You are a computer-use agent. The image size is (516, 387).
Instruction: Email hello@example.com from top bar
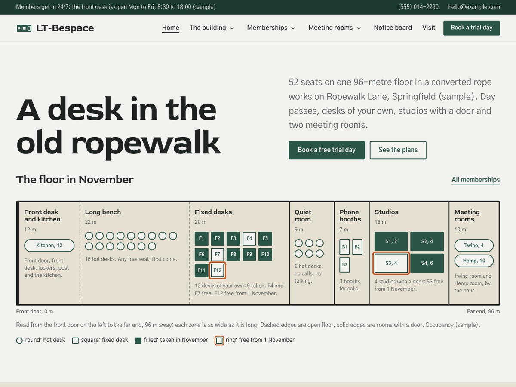(x=474, y=7)
